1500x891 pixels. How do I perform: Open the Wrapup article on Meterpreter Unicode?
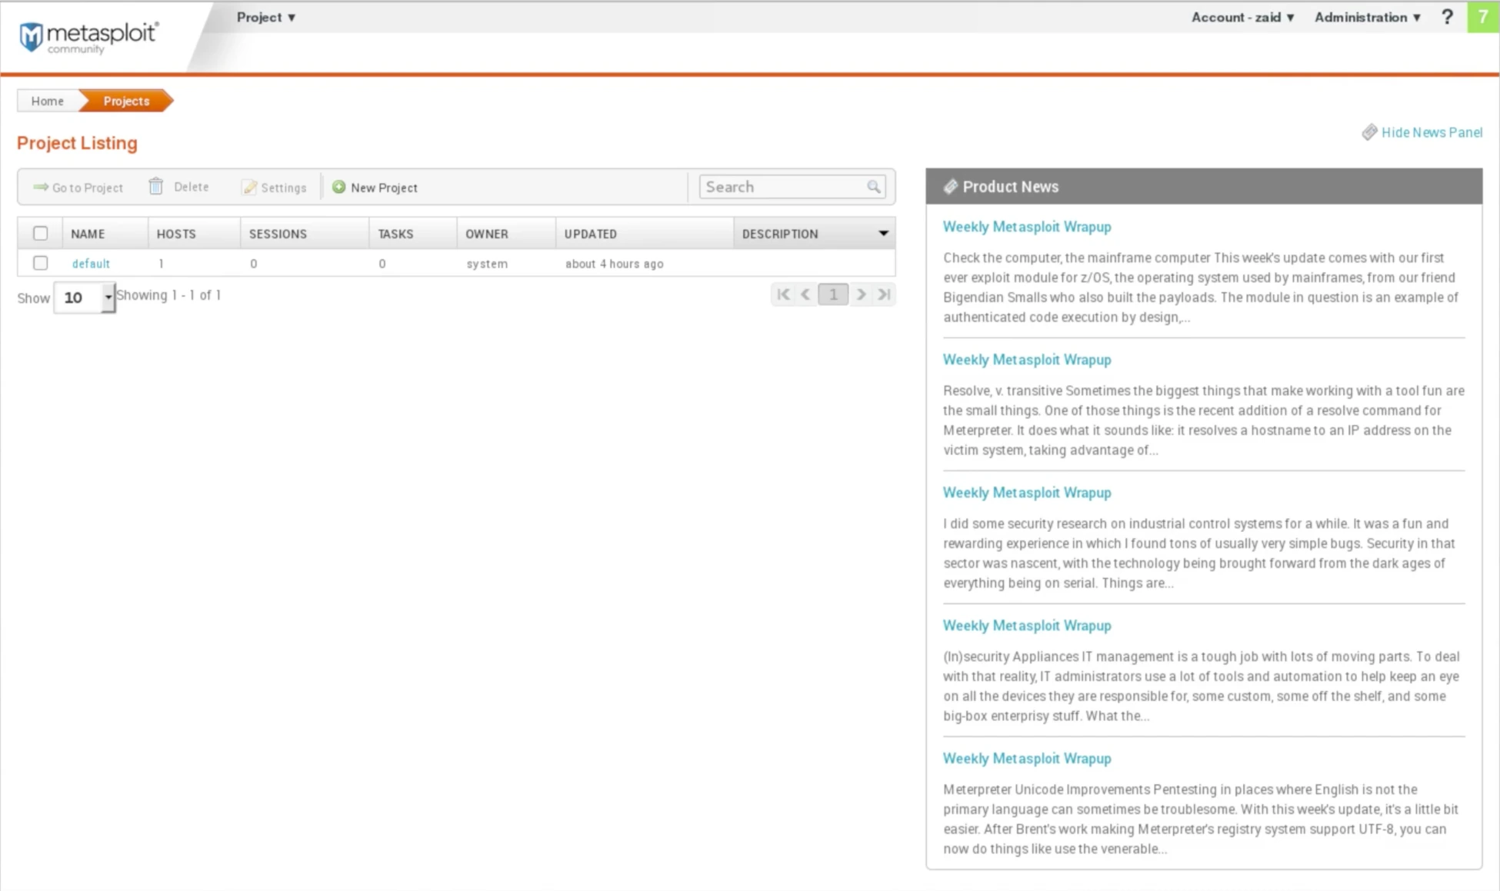coord(1027,759)
